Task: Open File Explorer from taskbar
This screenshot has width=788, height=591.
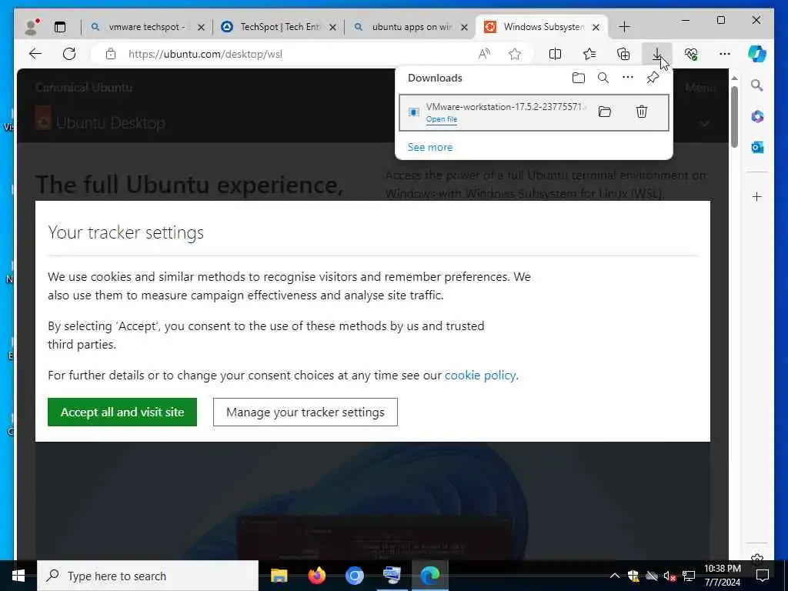Action: click(279, 576)
